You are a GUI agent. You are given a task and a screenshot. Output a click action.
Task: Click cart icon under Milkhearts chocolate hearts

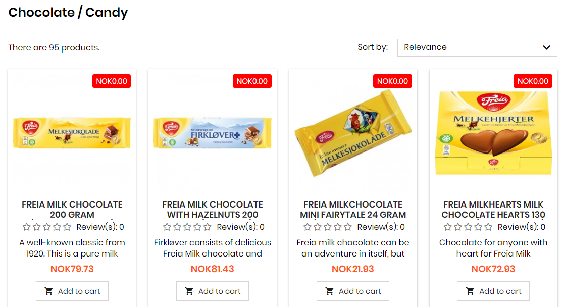[x=470, y=291]
